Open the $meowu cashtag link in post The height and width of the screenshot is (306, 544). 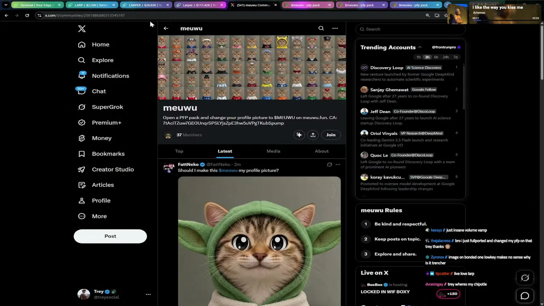click(228, 170)
